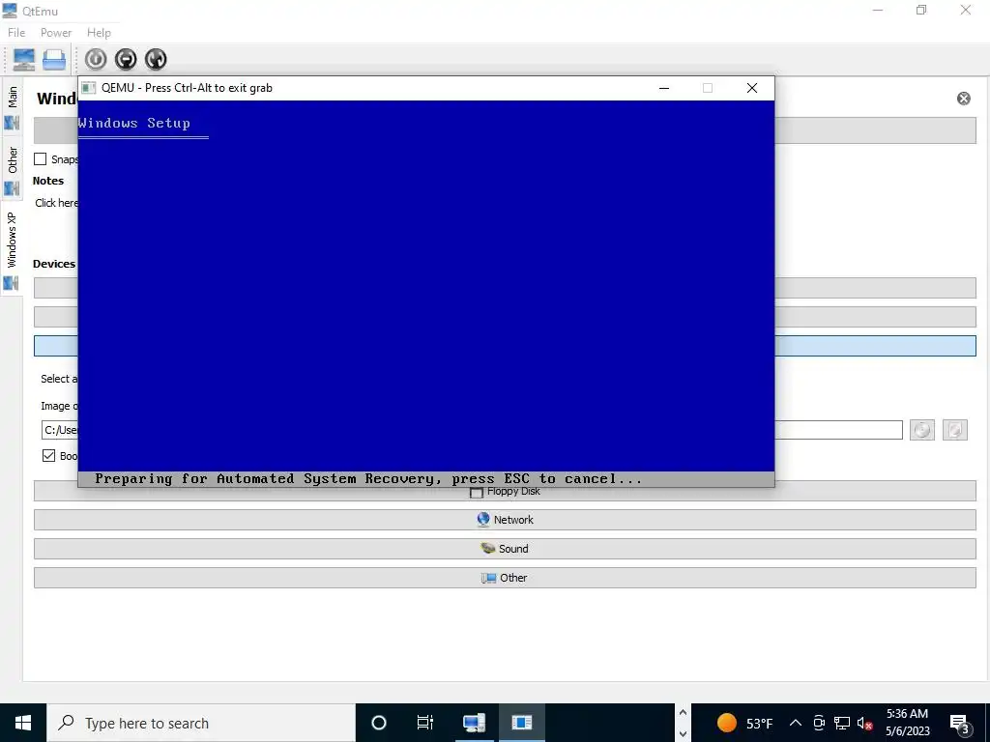
Task: Click the QEMU window title bar icon
Action: [89, 88]
